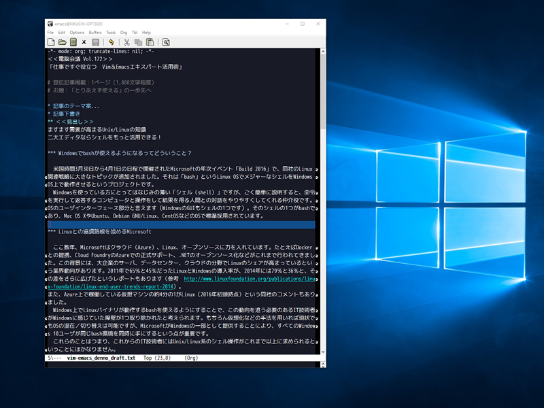Open the Tbl menu
Screen dimensions: 544x408
[x=135, y=33]
